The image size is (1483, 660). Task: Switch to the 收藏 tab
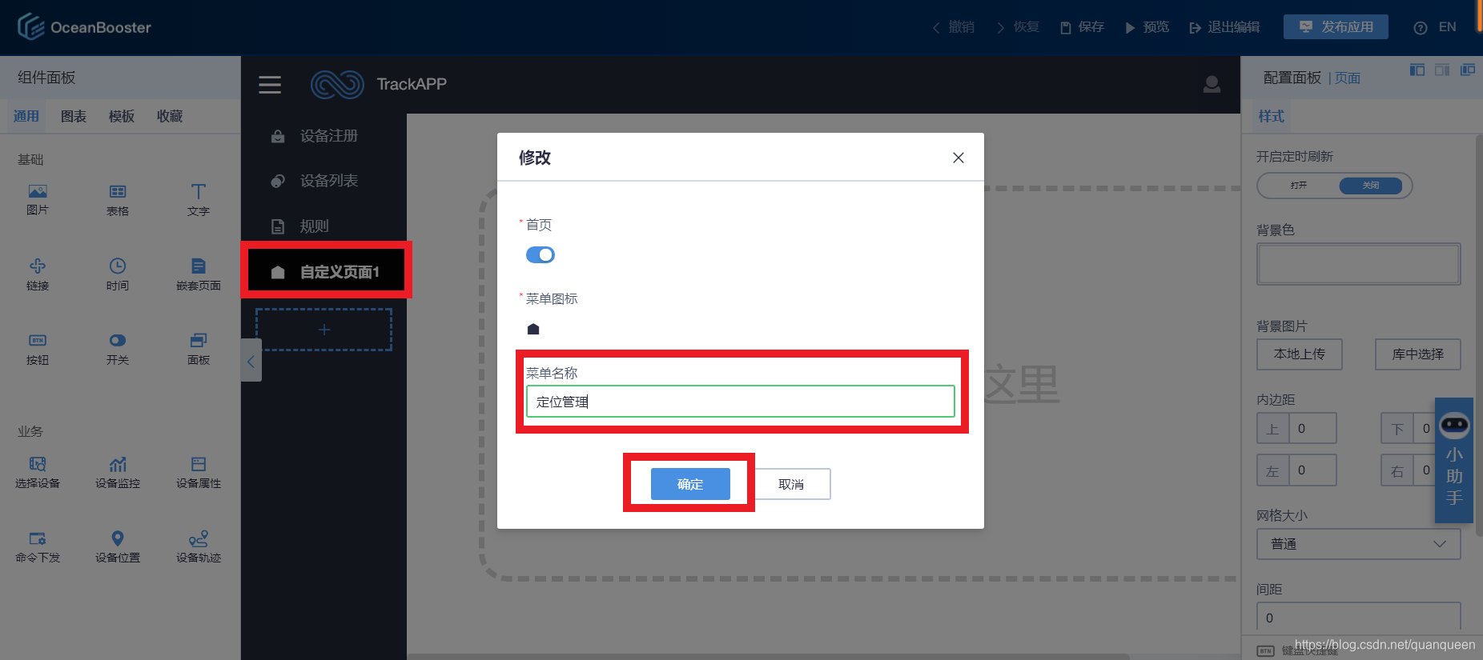click(170, 117)
